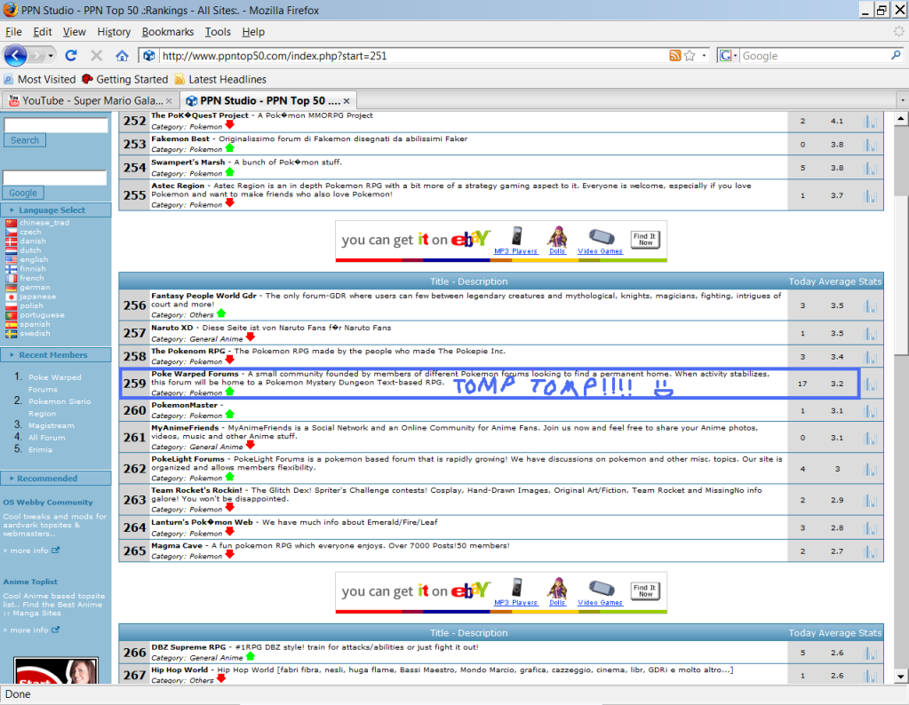
Task: Click the PSP image in the upper eBay ad
Action: [602, 236]
